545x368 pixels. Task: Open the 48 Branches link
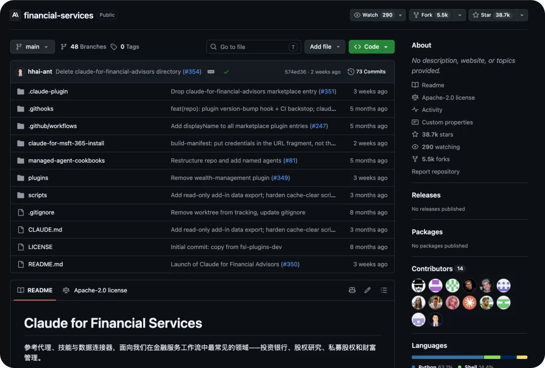(83, 47)
